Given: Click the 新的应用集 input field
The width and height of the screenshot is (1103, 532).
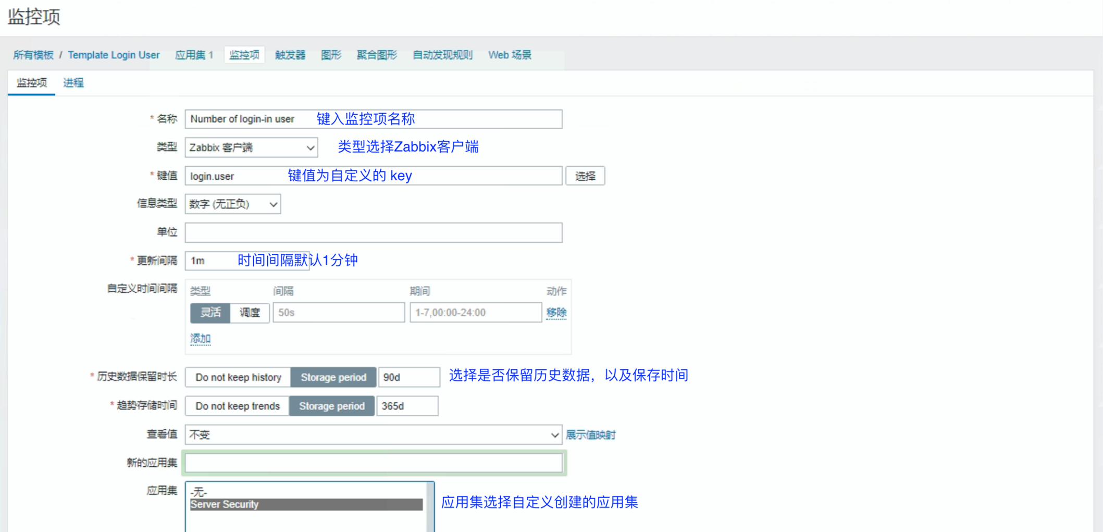Looking at the screenshot, I should coord(374,463).
